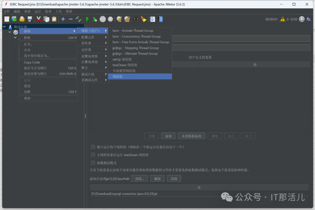The width and height of the screenshot is (315, 210).
Task: Click the JMeter feather icon top right
Action: (x=309, y=19)
